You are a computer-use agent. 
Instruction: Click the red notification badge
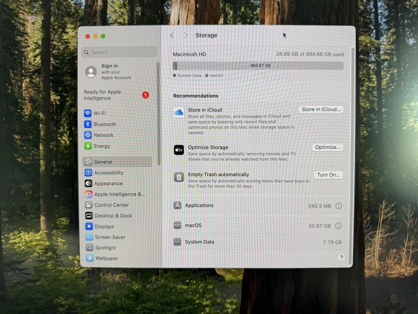[145, 95]
